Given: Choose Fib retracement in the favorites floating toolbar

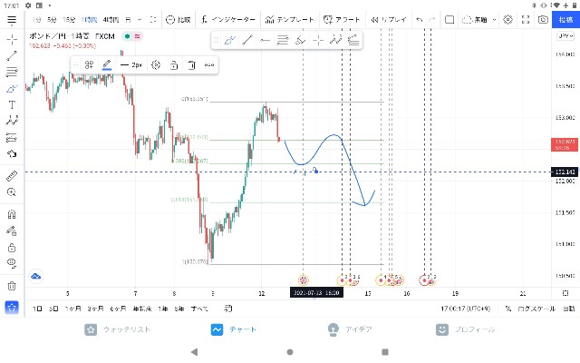Looking at the screenshot, I should click(x=283, y=40).
